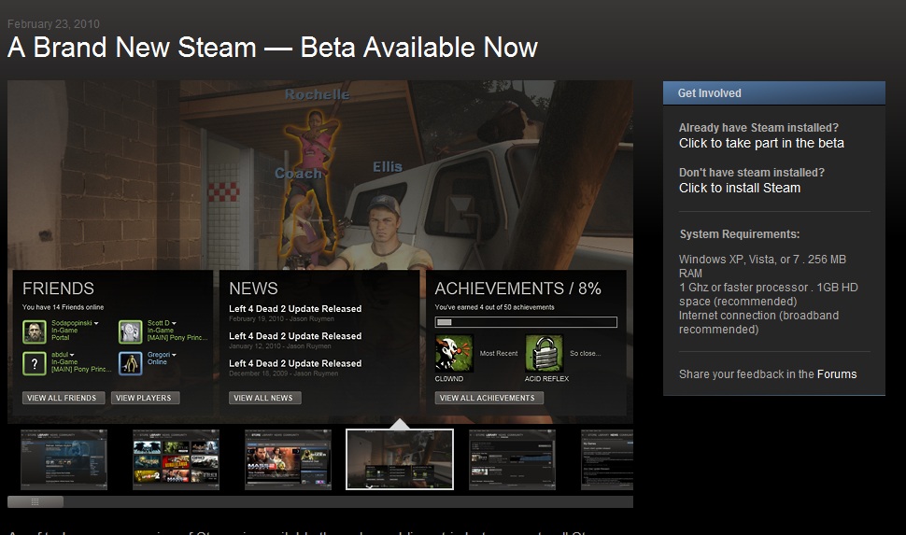The width and height of the screenshot is (906, 535).
Task: Select the highlighted Left 4 Dead 2 overlay thumbnail
Action: pos(400,459)
